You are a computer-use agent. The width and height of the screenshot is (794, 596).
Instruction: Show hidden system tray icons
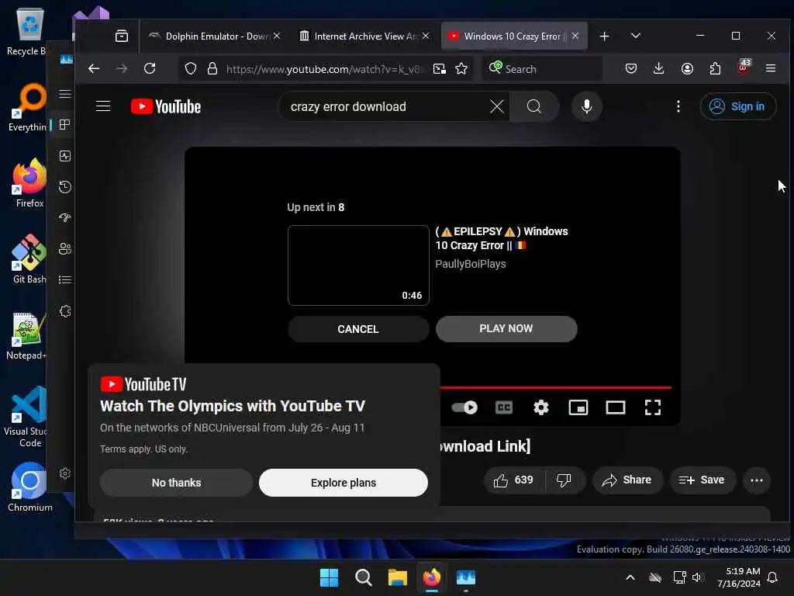[630, 577]
